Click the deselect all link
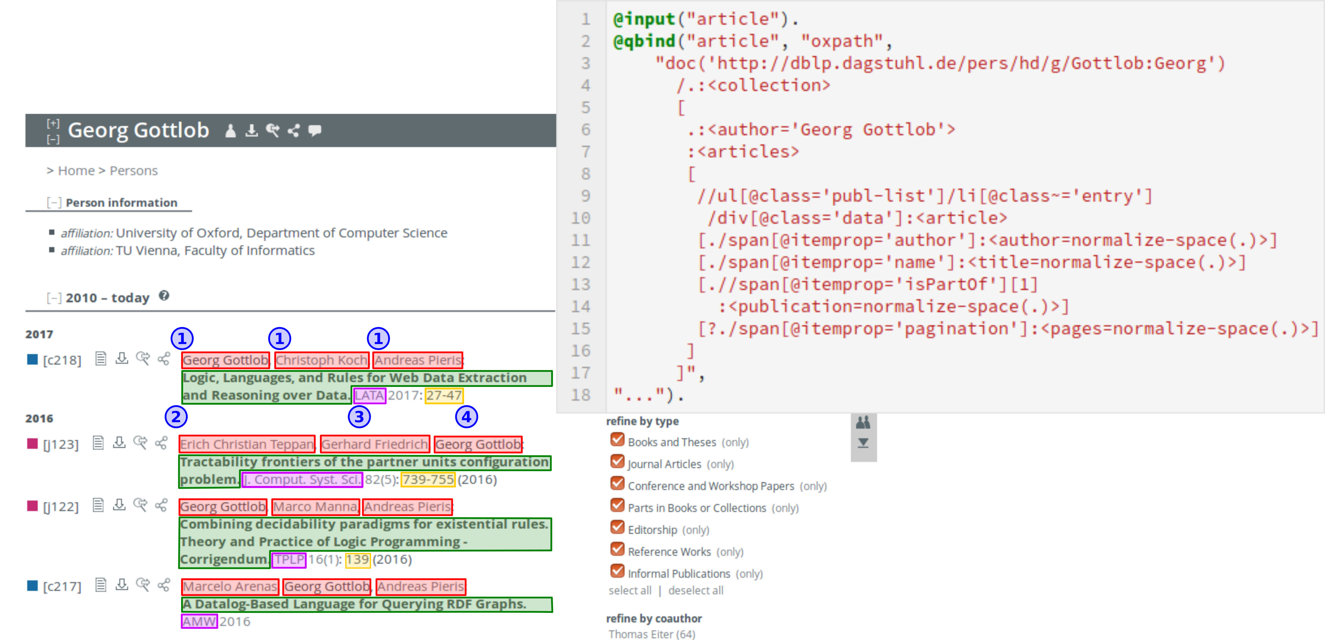This screenshot has width=1325, height=640. [x=695, y=591]
